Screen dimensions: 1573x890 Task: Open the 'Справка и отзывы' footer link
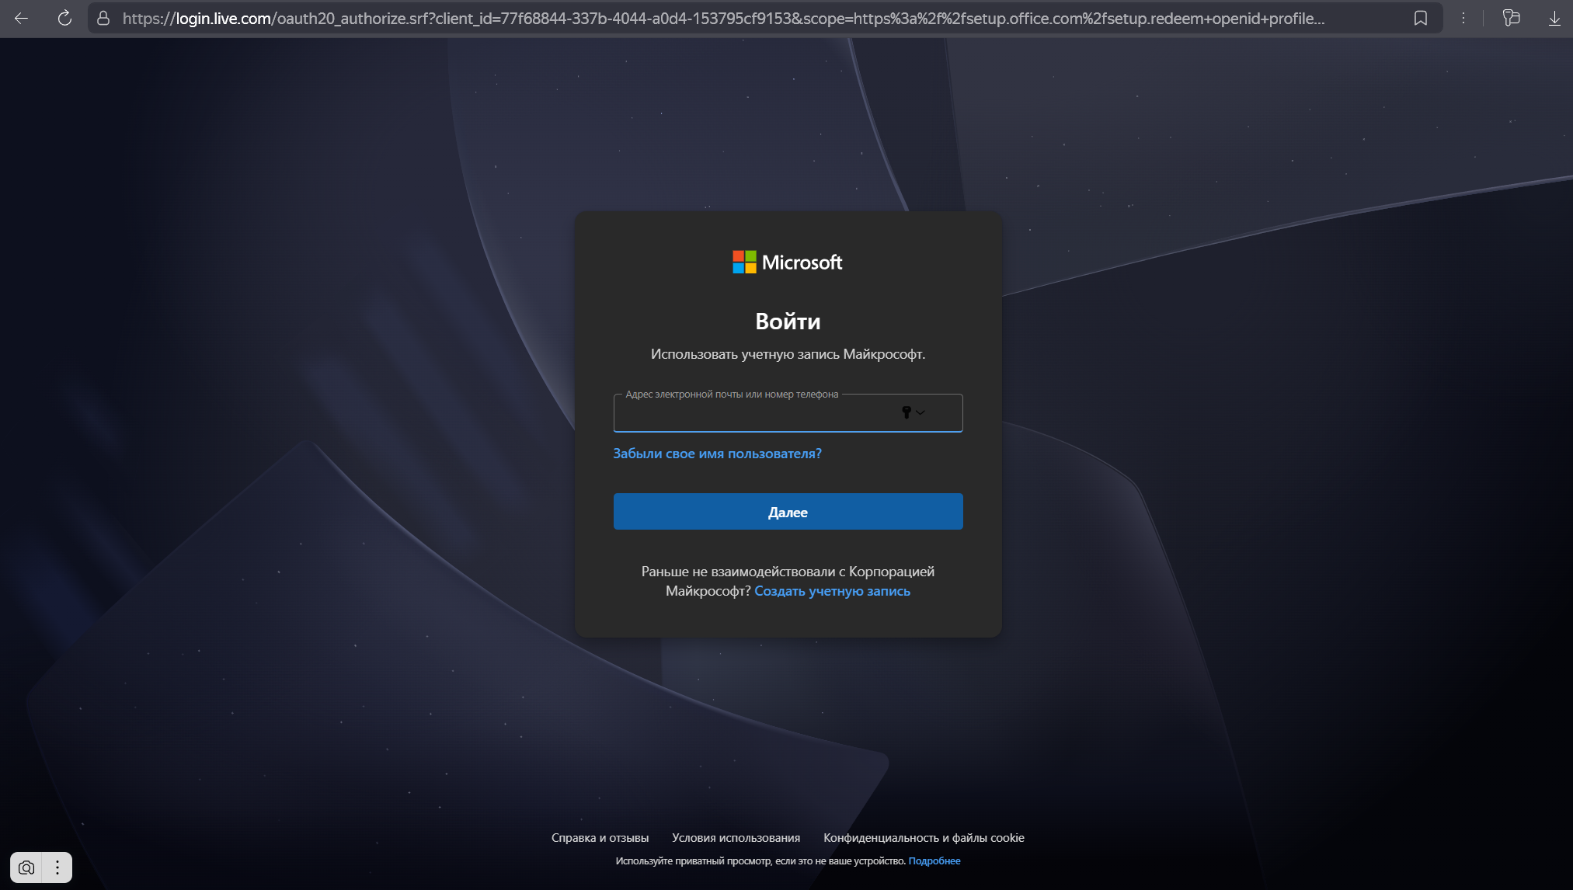point(600,838)
